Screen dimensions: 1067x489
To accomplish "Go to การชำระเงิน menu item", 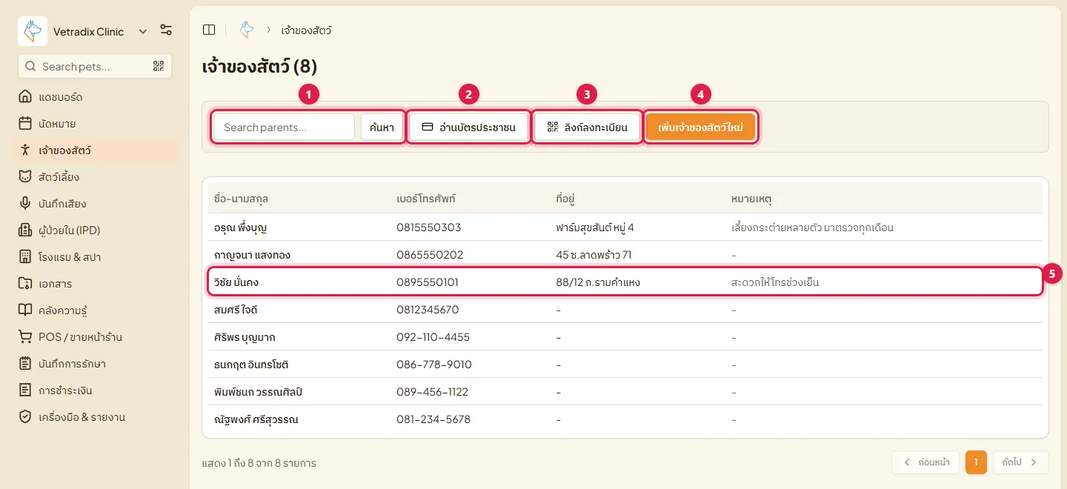I will [x=95, y=390].
